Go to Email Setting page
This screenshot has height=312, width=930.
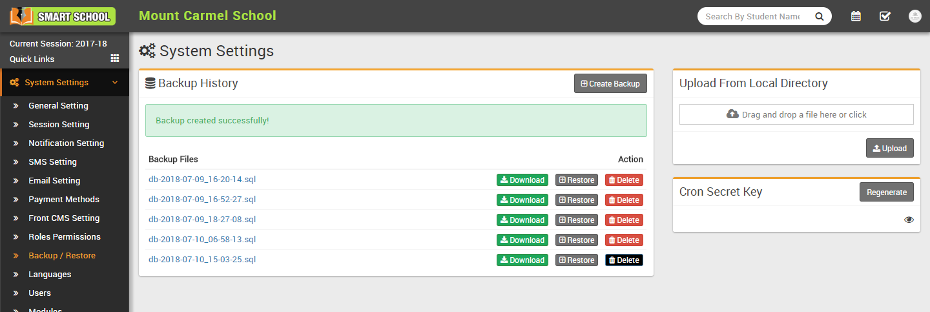click(x=54, y=181)
